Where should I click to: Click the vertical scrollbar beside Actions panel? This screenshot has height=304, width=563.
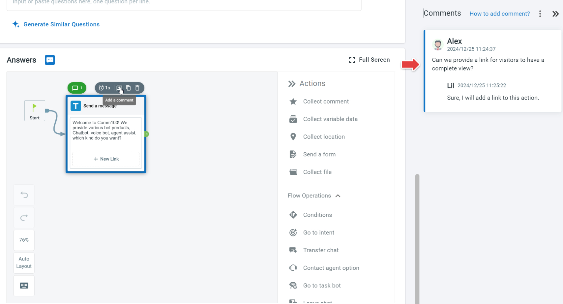(x=417, y=239)
